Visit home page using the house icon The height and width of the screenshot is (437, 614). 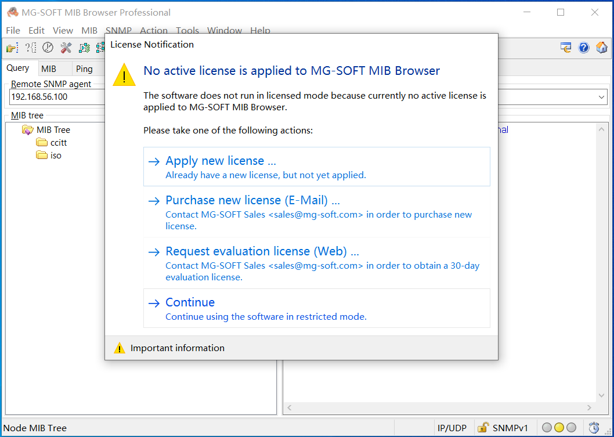point(601,47)
